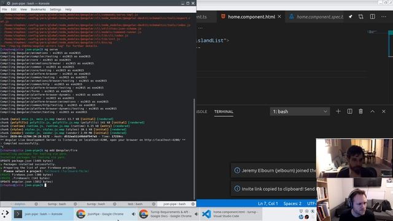Close the json-pipe : bash tab icon

193,204
